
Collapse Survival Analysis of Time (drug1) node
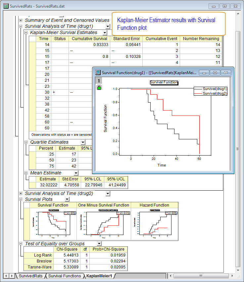(x=21, y=26)
